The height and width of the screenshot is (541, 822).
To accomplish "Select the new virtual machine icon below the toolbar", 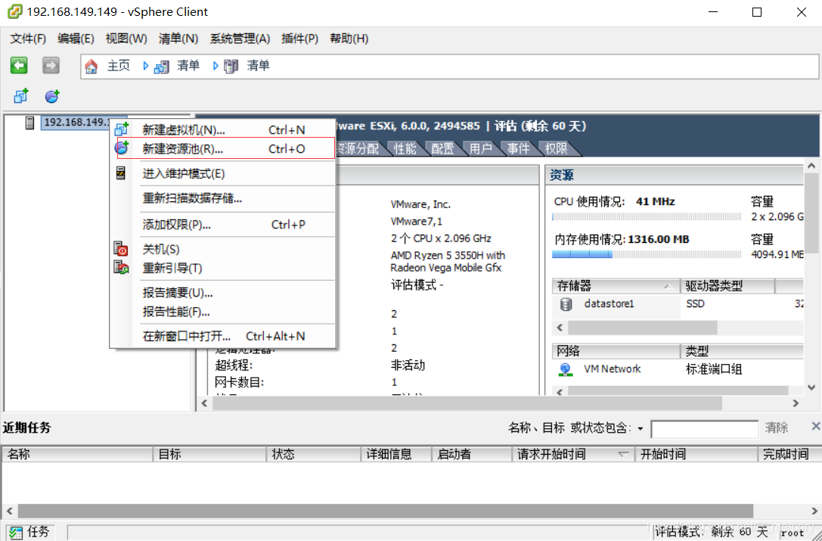I will pos(20,95).
